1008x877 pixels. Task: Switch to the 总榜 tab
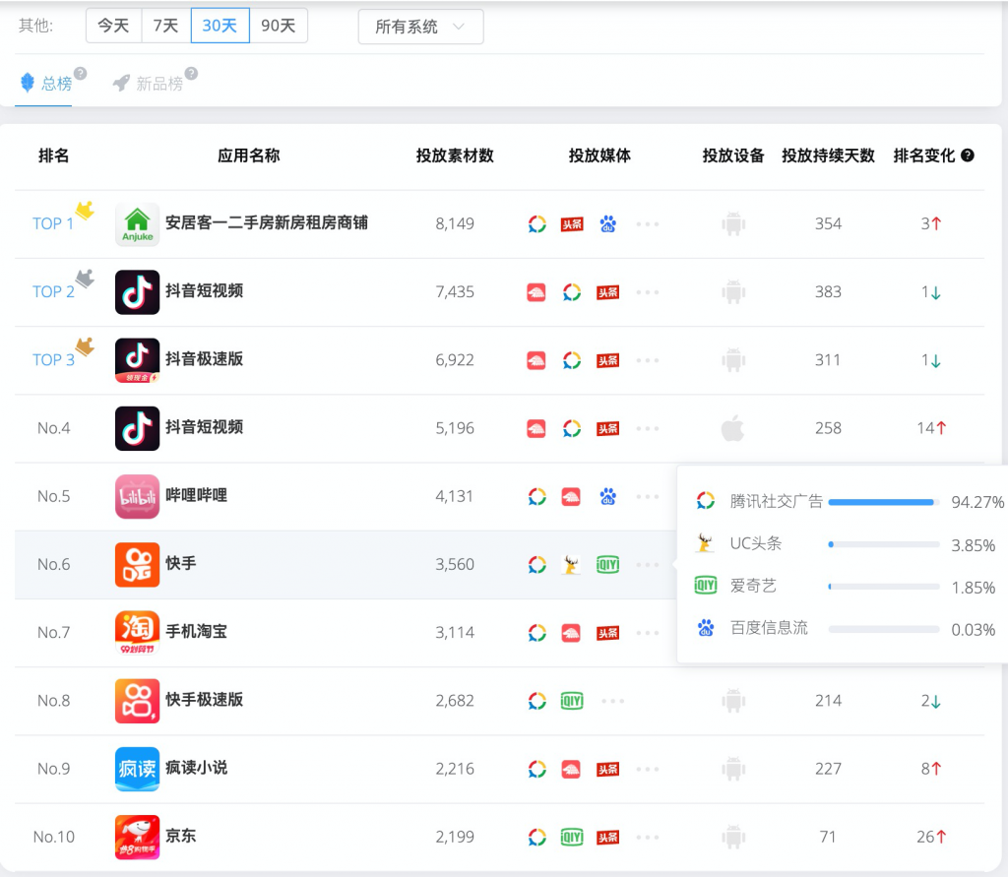pos(46,83)
